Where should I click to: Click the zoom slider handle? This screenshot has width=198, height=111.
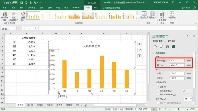179,109
